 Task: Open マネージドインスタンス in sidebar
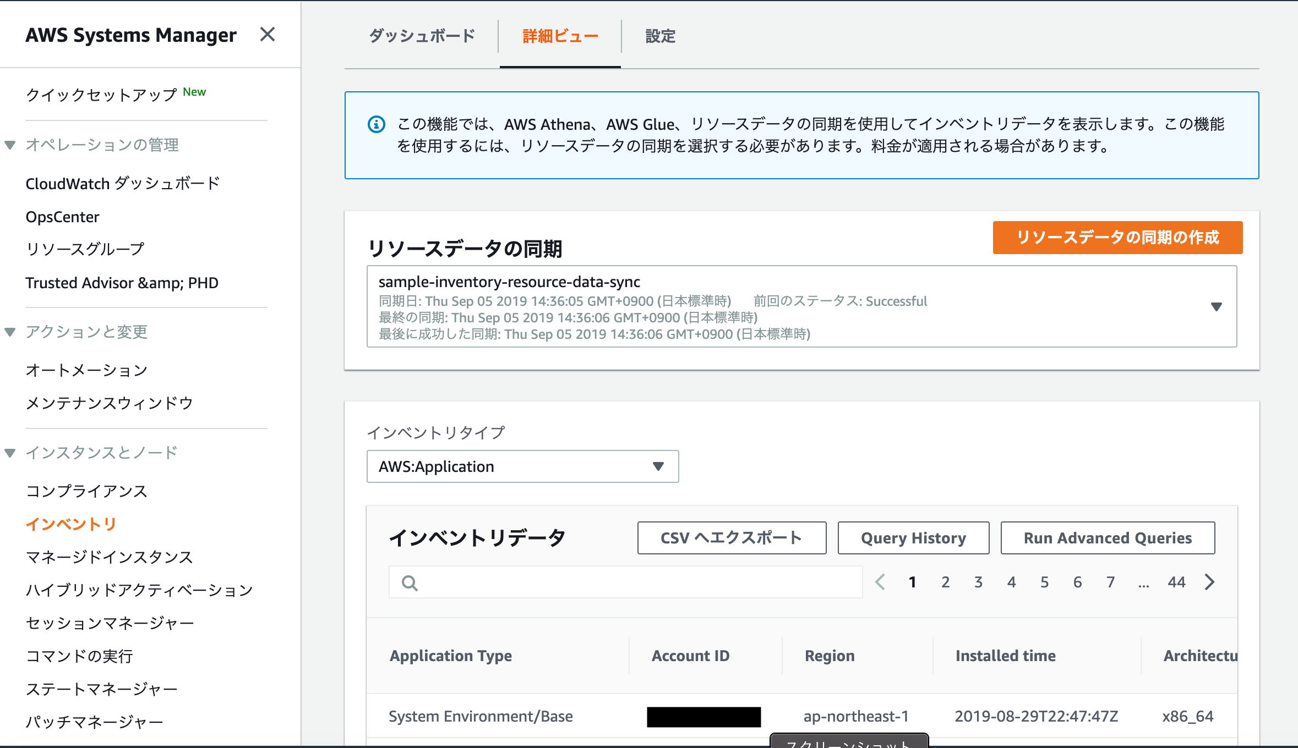[109, 557]
